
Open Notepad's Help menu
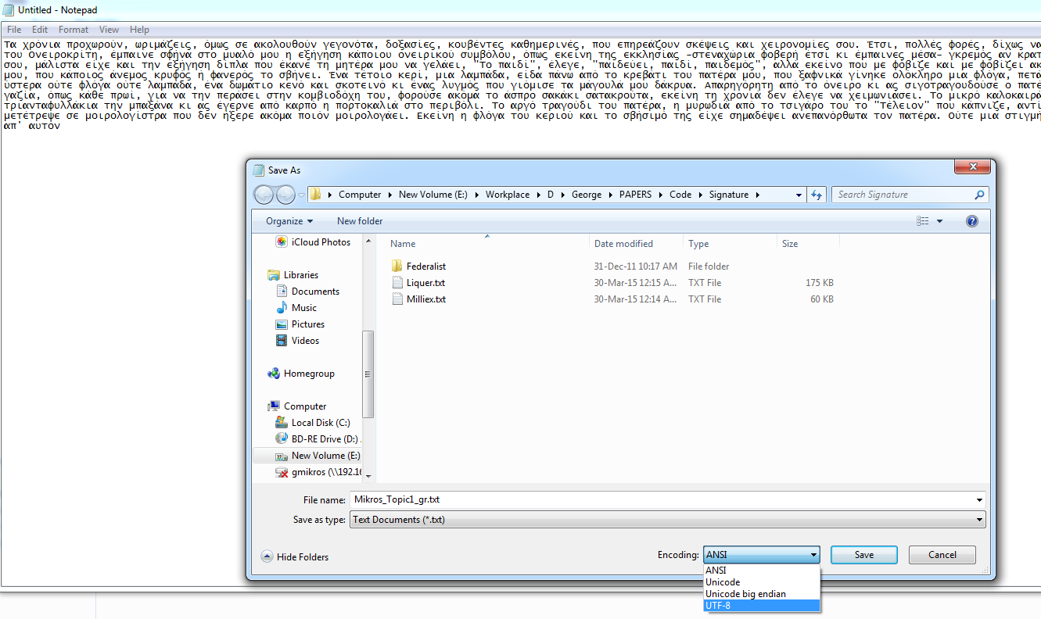click(x=139, y=30)
